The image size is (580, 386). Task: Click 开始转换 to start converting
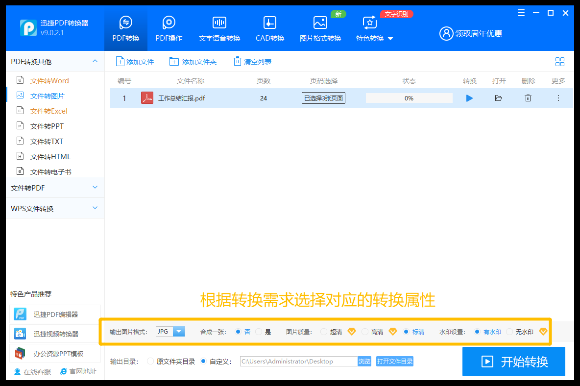514,361
